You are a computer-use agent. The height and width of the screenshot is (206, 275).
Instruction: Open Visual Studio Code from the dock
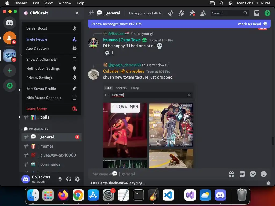(x=168, y=195)
